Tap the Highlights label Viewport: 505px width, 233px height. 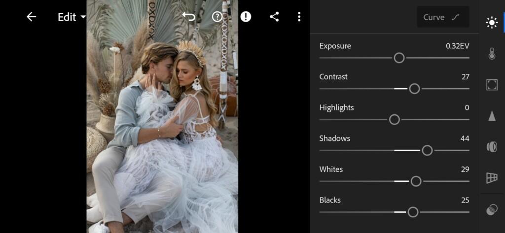click(336, 108)
